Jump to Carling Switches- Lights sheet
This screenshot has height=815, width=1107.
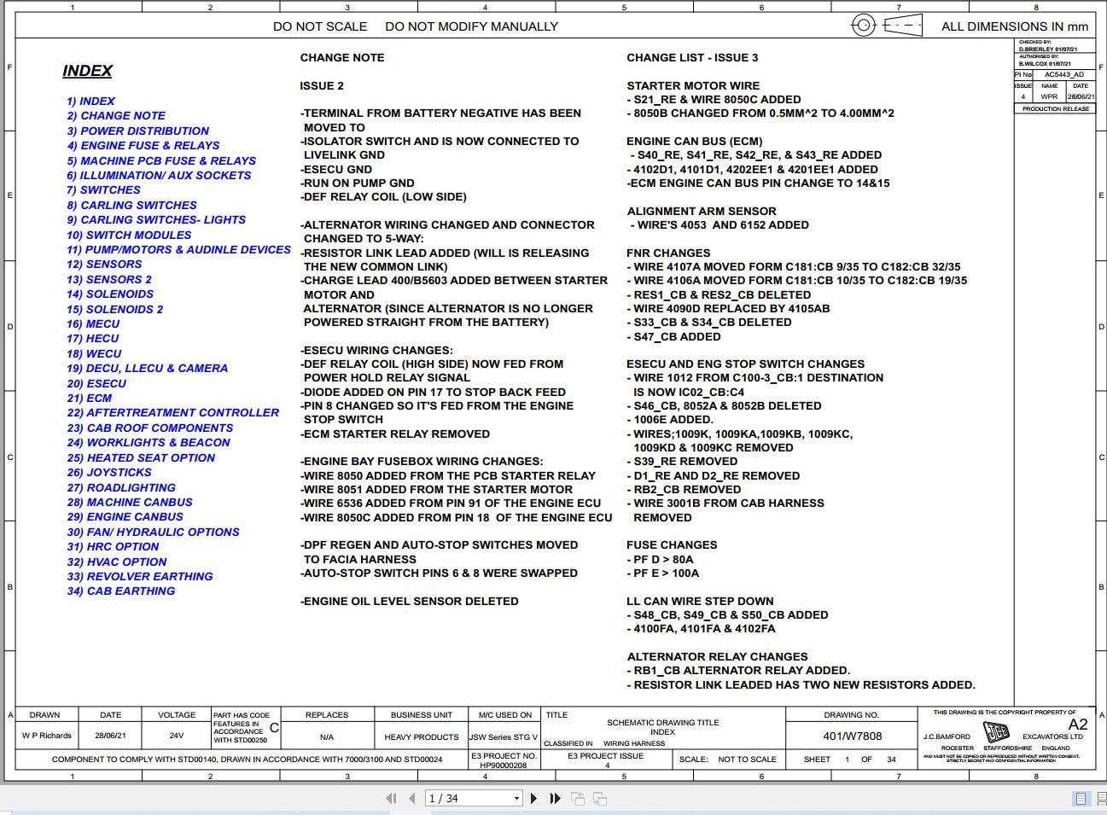(x=156, y=219)
